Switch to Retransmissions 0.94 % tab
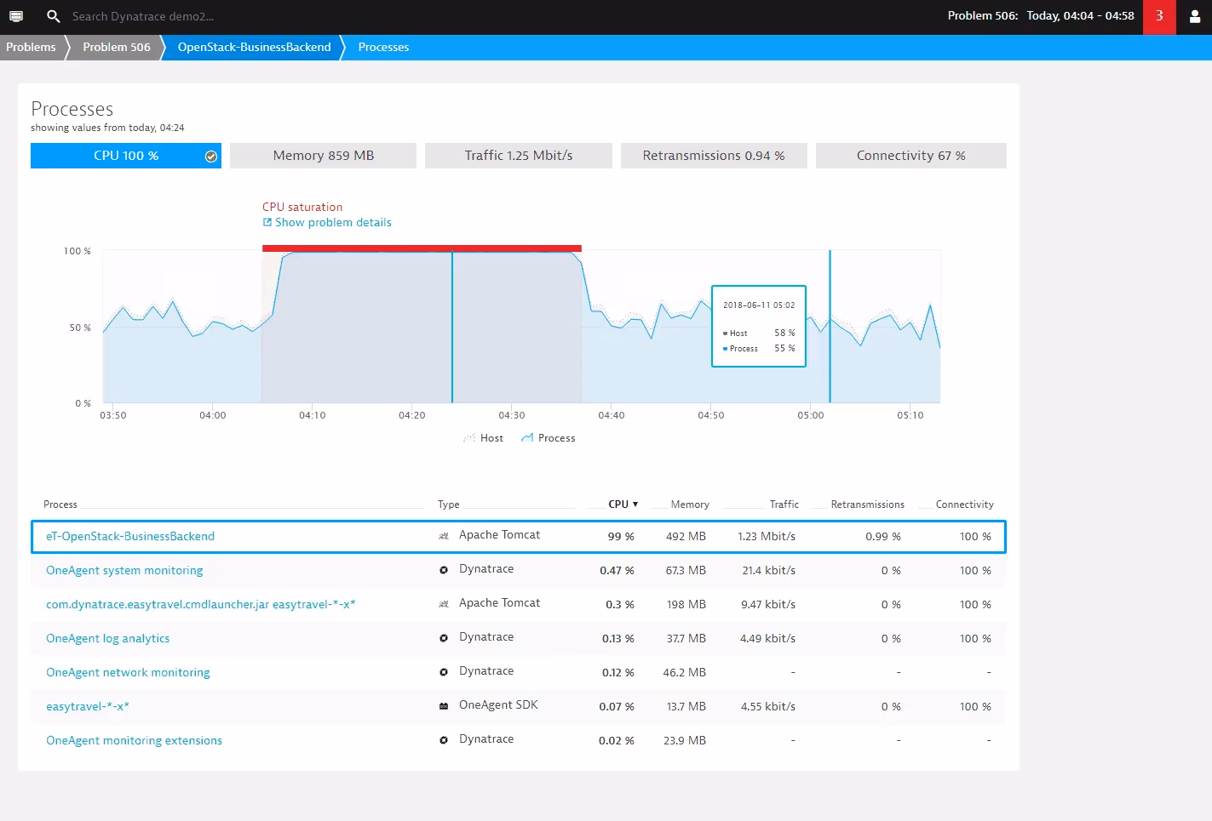This screenshot has height=821, width=1212. point(714,156)
